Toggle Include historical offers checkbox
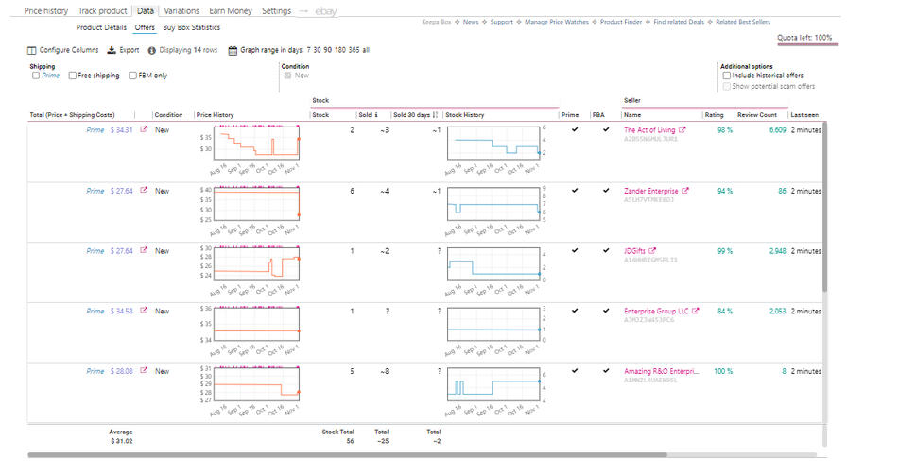This screenshot has width=899, height=474. click(725, 76)
